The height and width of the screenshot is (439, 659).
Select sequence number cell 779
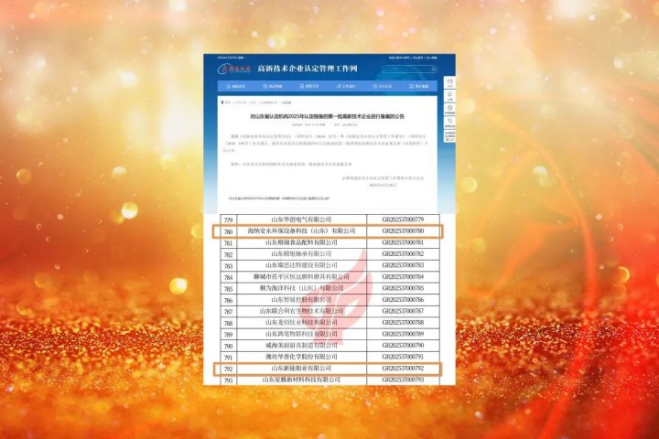pos(228,219)
